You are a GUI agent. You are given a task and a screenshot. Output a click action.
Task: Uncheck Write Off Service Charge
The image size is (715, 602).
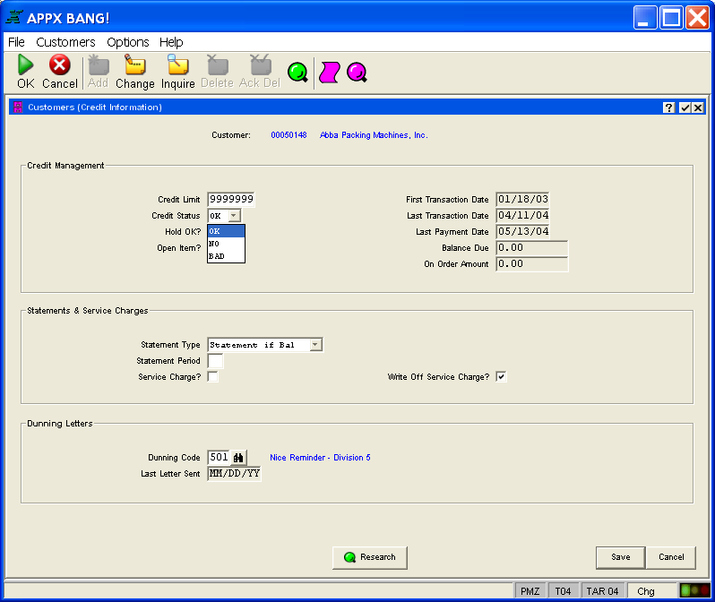pos(501,377)
